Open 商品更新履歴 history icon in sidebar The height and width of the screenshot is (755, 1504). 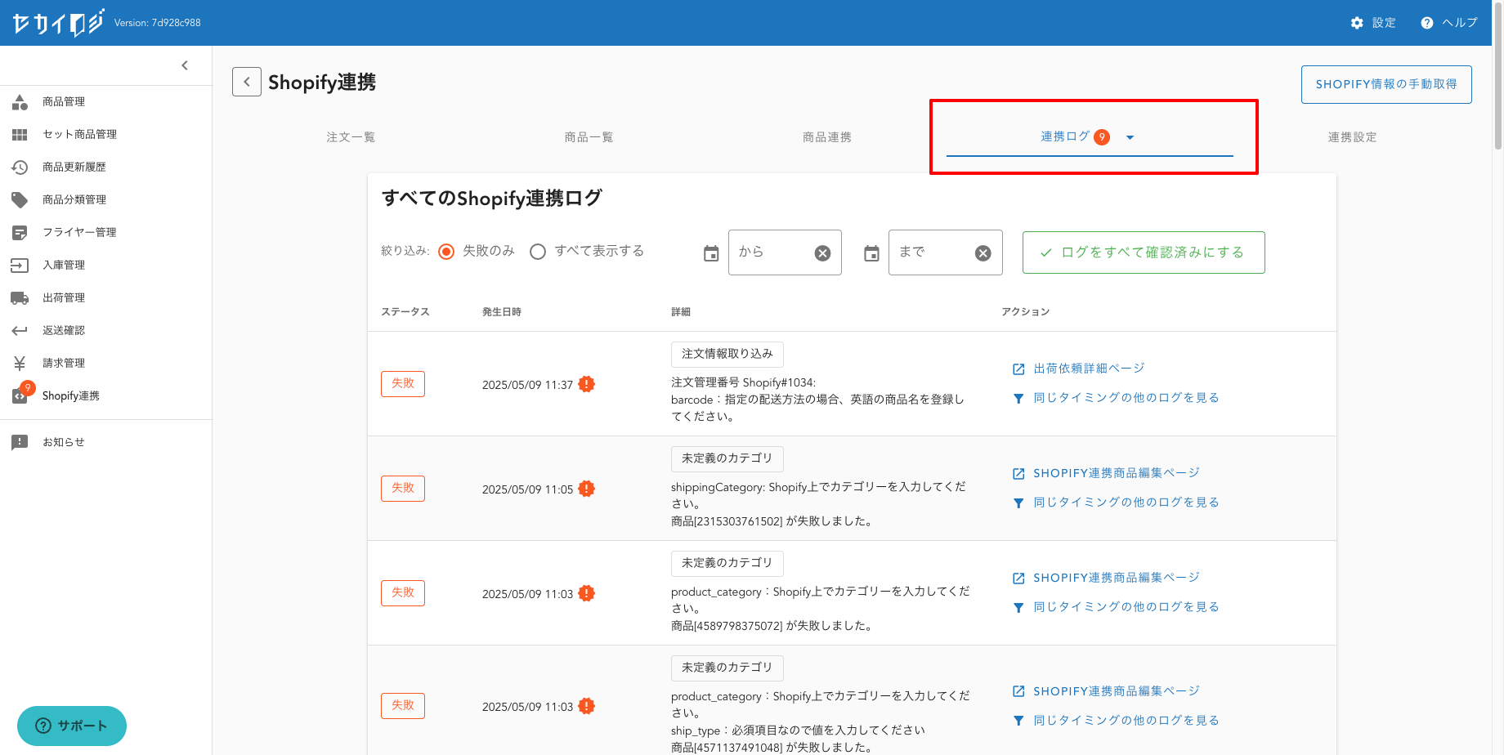(x=20, y=168)
